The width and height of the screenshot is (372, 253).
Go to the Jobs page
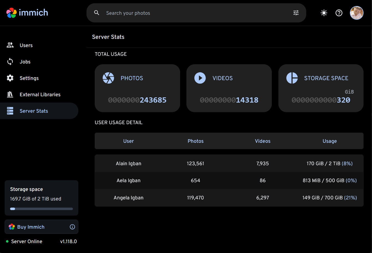[25, 62]
